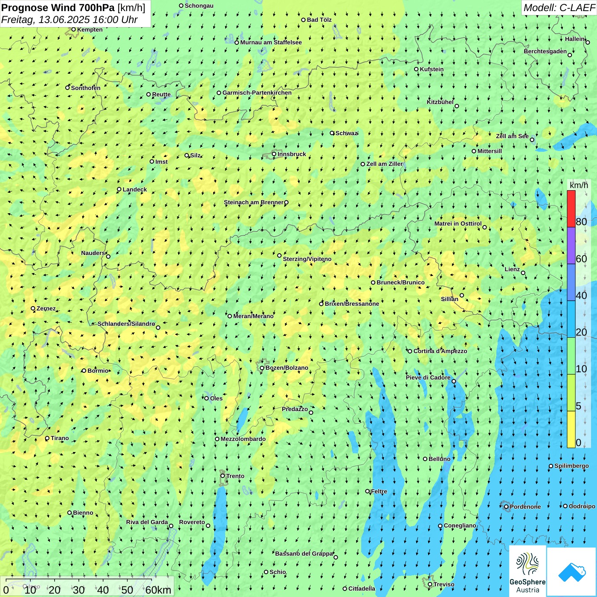Select the green 10–20 km/h legend color
This screenshot has width=597, height=597.
pos(571,356)
